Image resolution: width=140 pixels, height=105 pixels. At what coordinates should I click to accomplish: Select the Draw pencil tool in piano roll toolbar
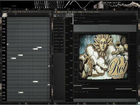13,12
